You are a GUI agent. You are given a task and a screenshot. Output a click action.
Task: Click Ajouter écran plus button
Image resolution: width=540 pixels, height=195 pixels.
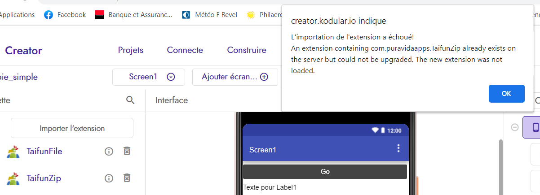235,77
